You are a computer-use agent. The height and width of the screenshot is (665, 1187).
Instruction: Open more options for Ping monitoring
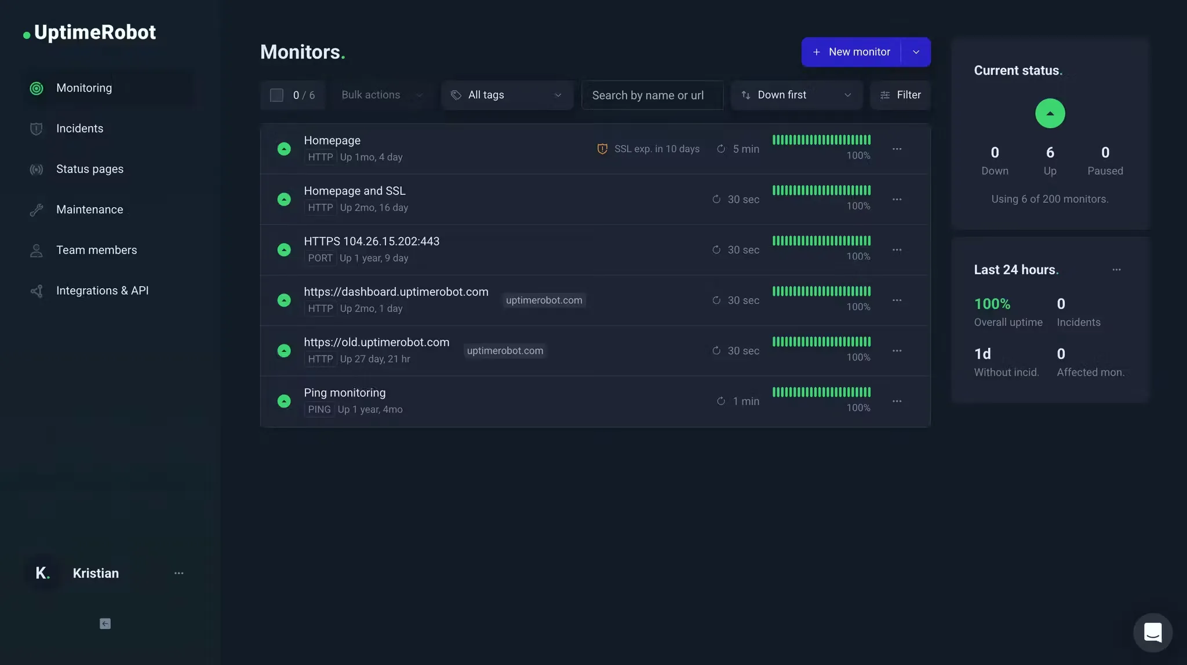pos(897,401)
